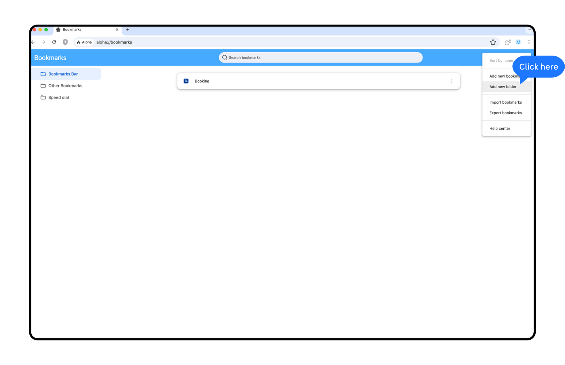This screenshot has width=565, height=365.
Task: Select the Other Bookmarks folder
Action: pos(66,86)
